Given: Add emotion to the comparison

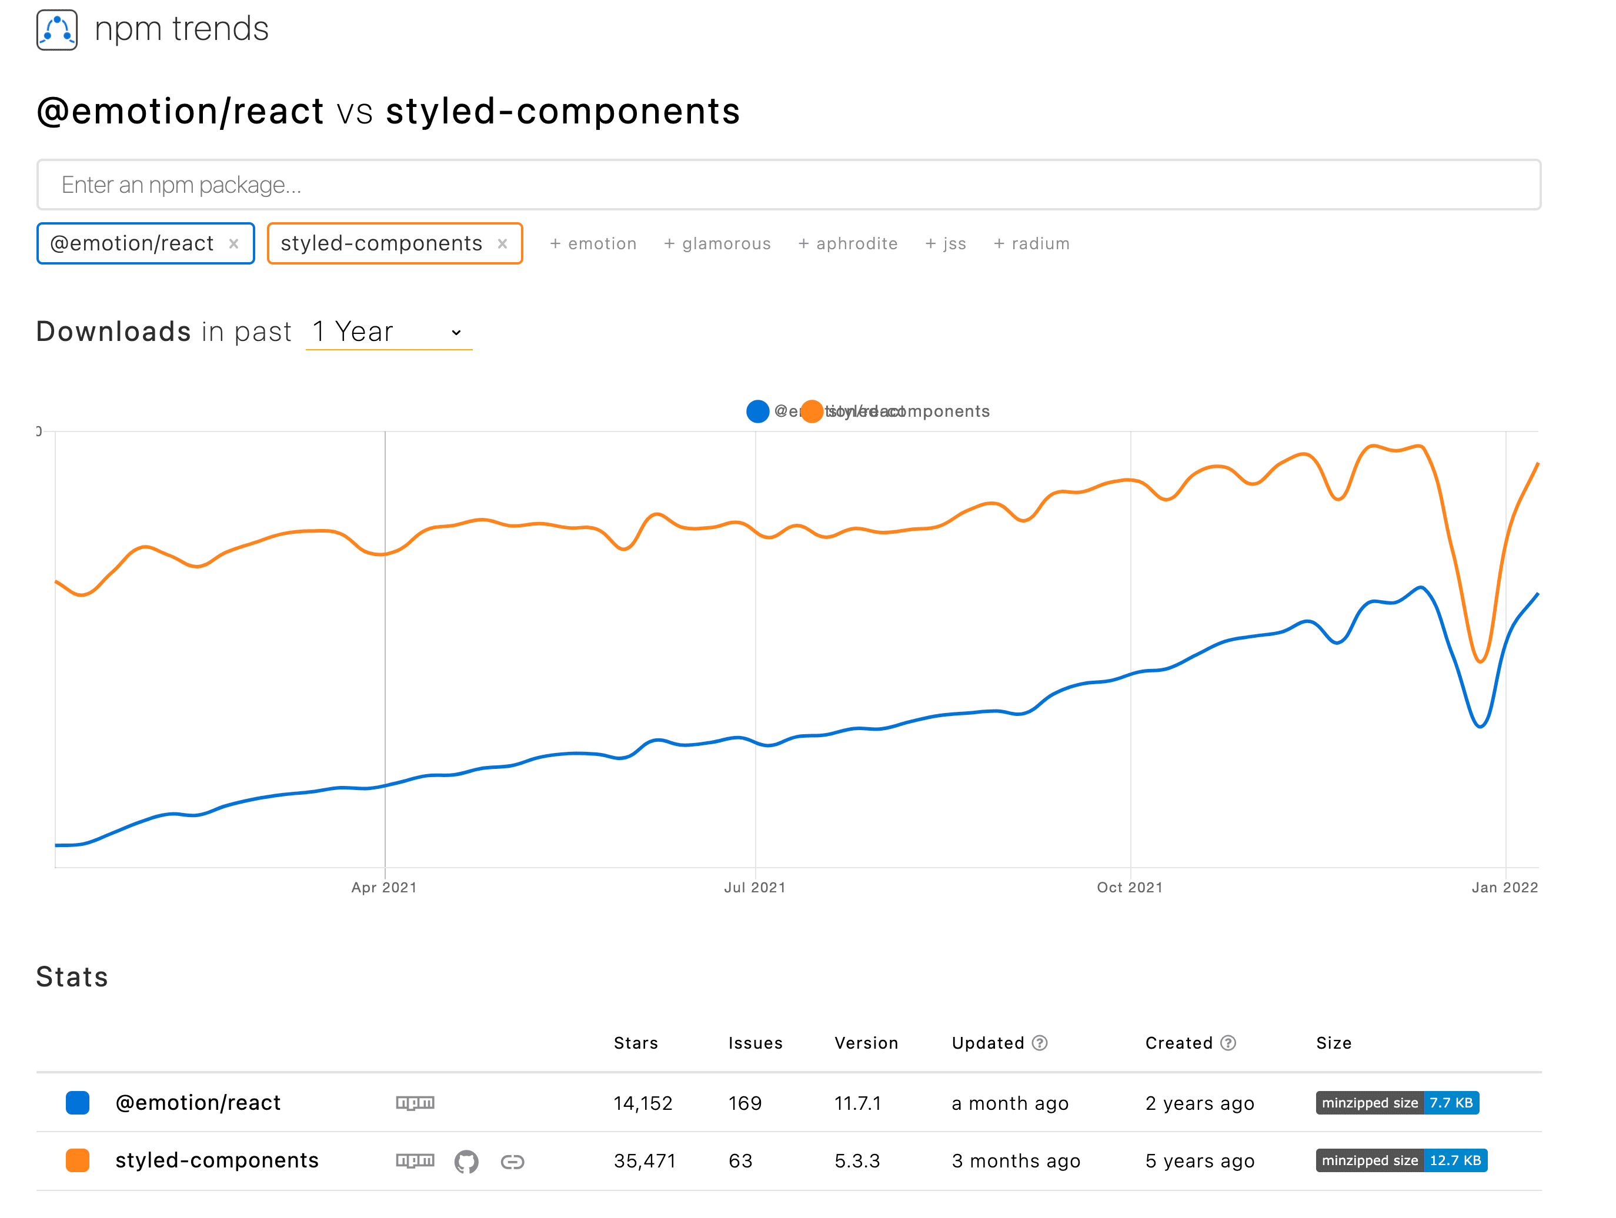Looking at the screenshot, I should coord(593,243).
